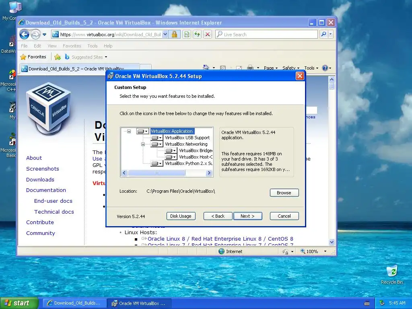The height and width of the screenshot is (309, 412).
Task: Click VirtualBox USB Support feature icon
Action: pos(157,138)
